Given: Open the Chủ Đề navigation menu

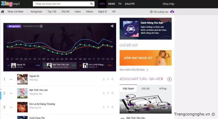Looking at the screenshot, I should (x=65, y=12).
